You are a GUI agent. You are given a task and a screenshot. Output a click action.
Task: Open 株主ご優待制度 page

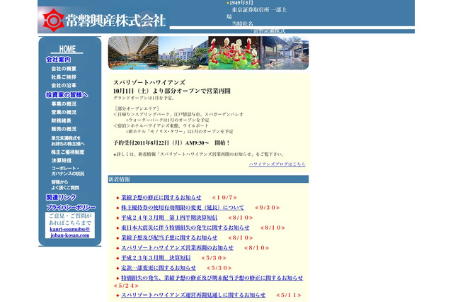coord(68,152)
